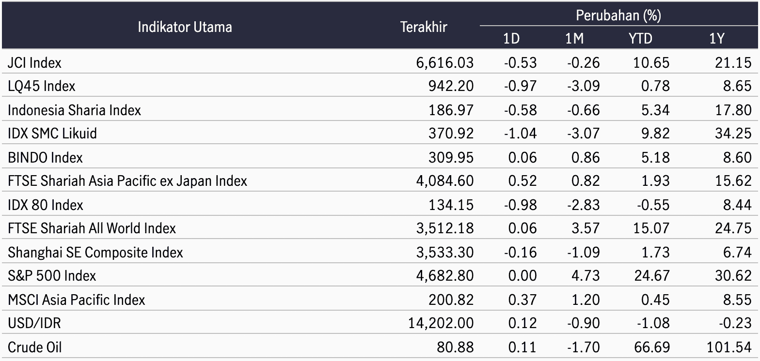Select the 1Y column header

(x=716, y=39)
